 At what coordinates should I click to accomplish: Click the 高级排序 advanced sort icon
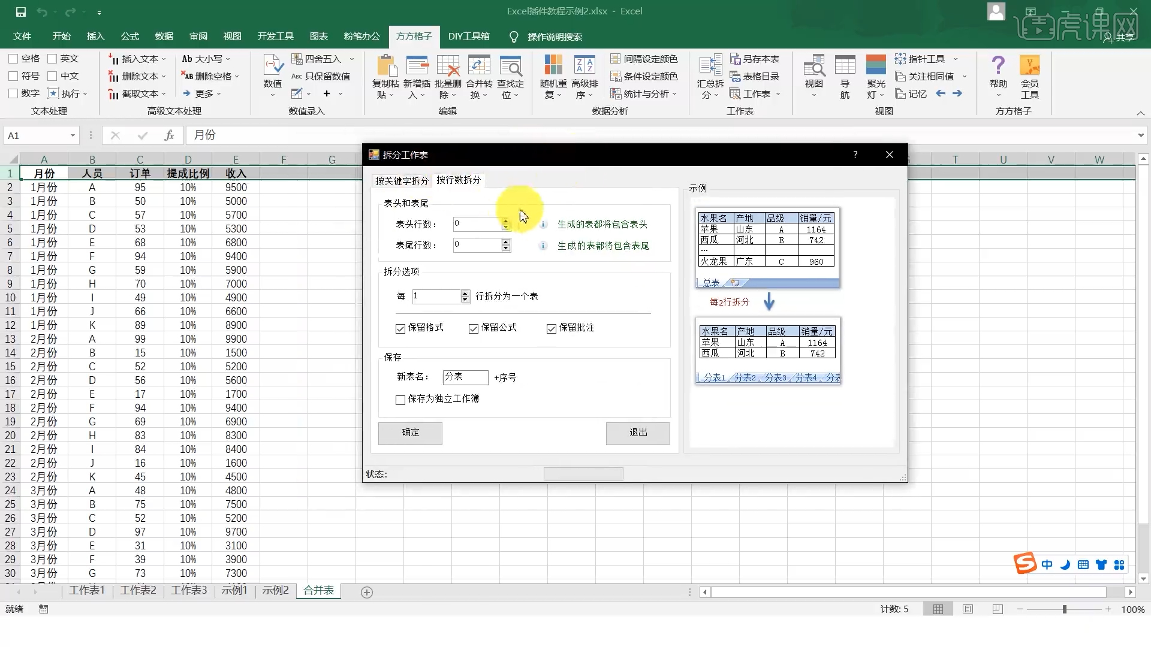click(x=584, y=65)
